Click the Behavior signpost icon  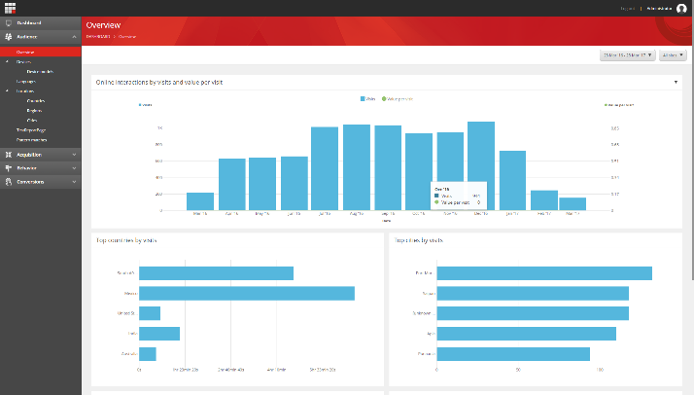tap(9, 168)
